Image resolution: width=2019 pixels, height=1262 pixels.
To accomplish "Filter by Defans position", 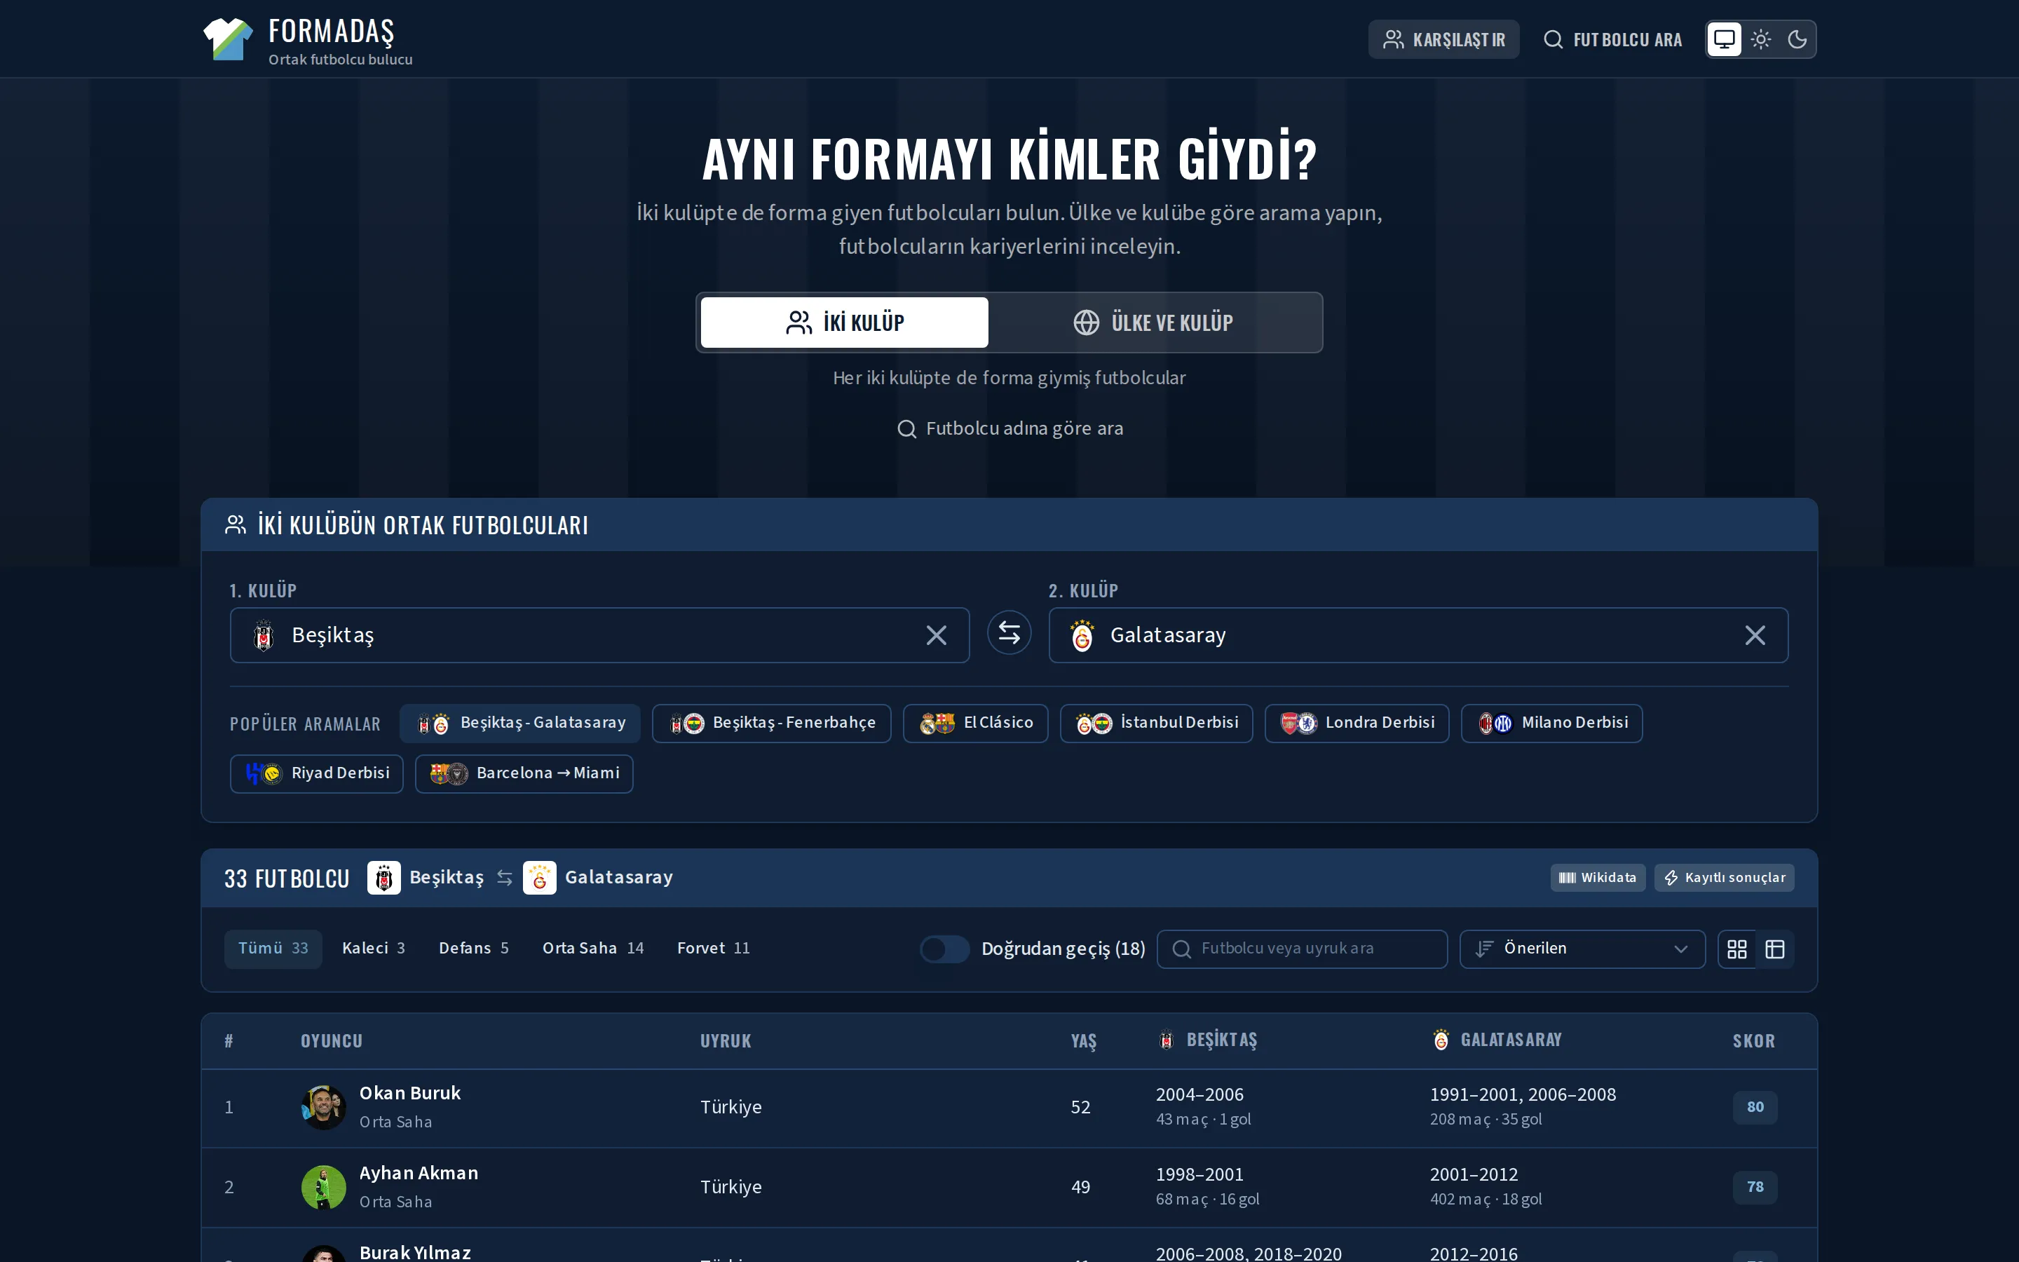I will pos(473,949).
